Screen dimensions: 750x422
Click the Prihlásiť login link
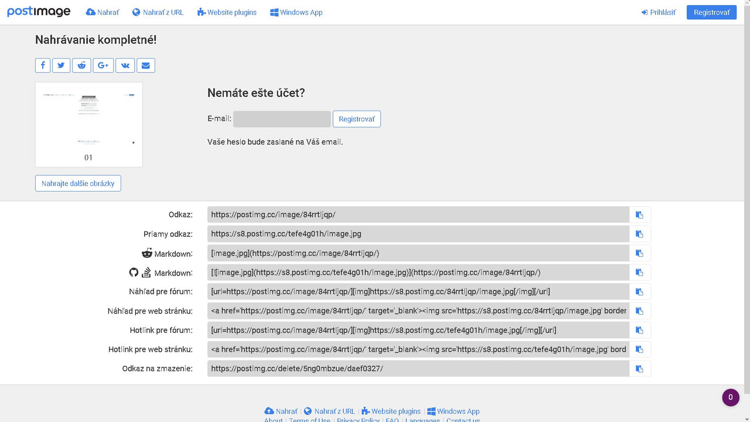point(659,12)
